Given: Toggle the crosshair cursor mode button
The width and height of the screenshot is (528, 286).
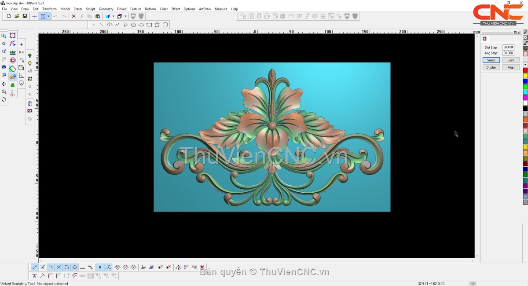Looking at the screenshot, I should 34,16.
